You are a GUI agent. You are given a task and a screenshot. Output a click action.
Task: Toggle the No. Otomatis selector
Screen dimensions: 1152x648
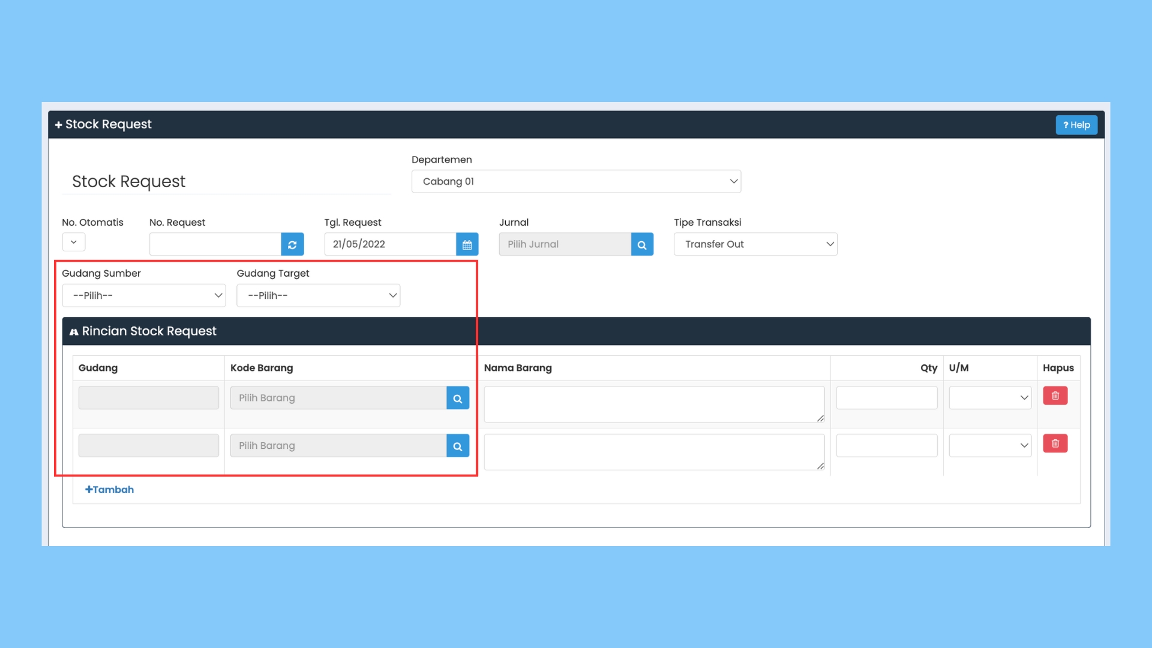[x=74, y=242]
